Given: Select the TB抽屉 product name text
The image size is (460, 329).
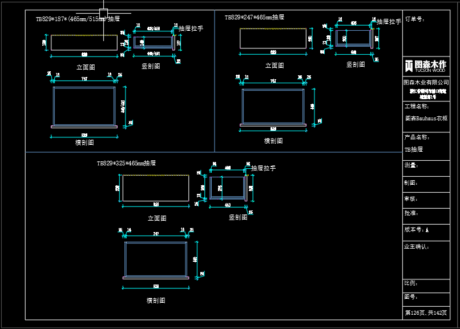Looking at the screenshot, I should point(414,149).
